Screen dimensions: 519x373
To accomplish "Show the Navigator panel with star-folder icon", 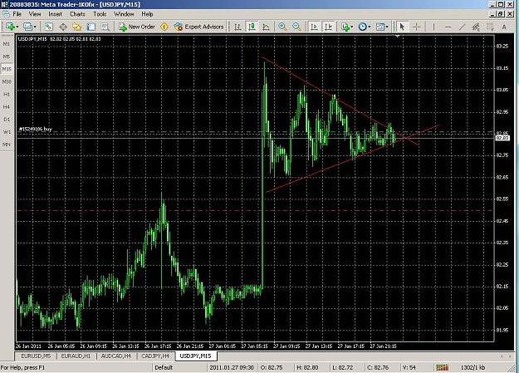I will (77, 27).
